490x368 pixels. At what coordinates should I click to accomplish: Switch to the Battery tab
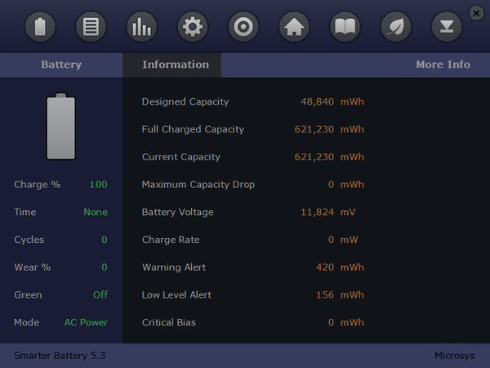61,65
